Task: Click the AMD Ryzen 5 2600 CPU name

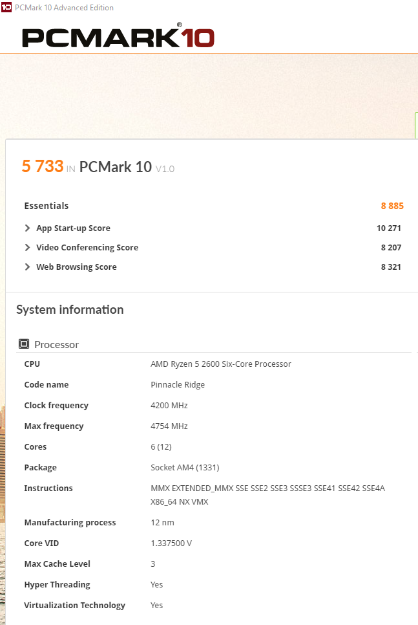Action: point(220,364)
